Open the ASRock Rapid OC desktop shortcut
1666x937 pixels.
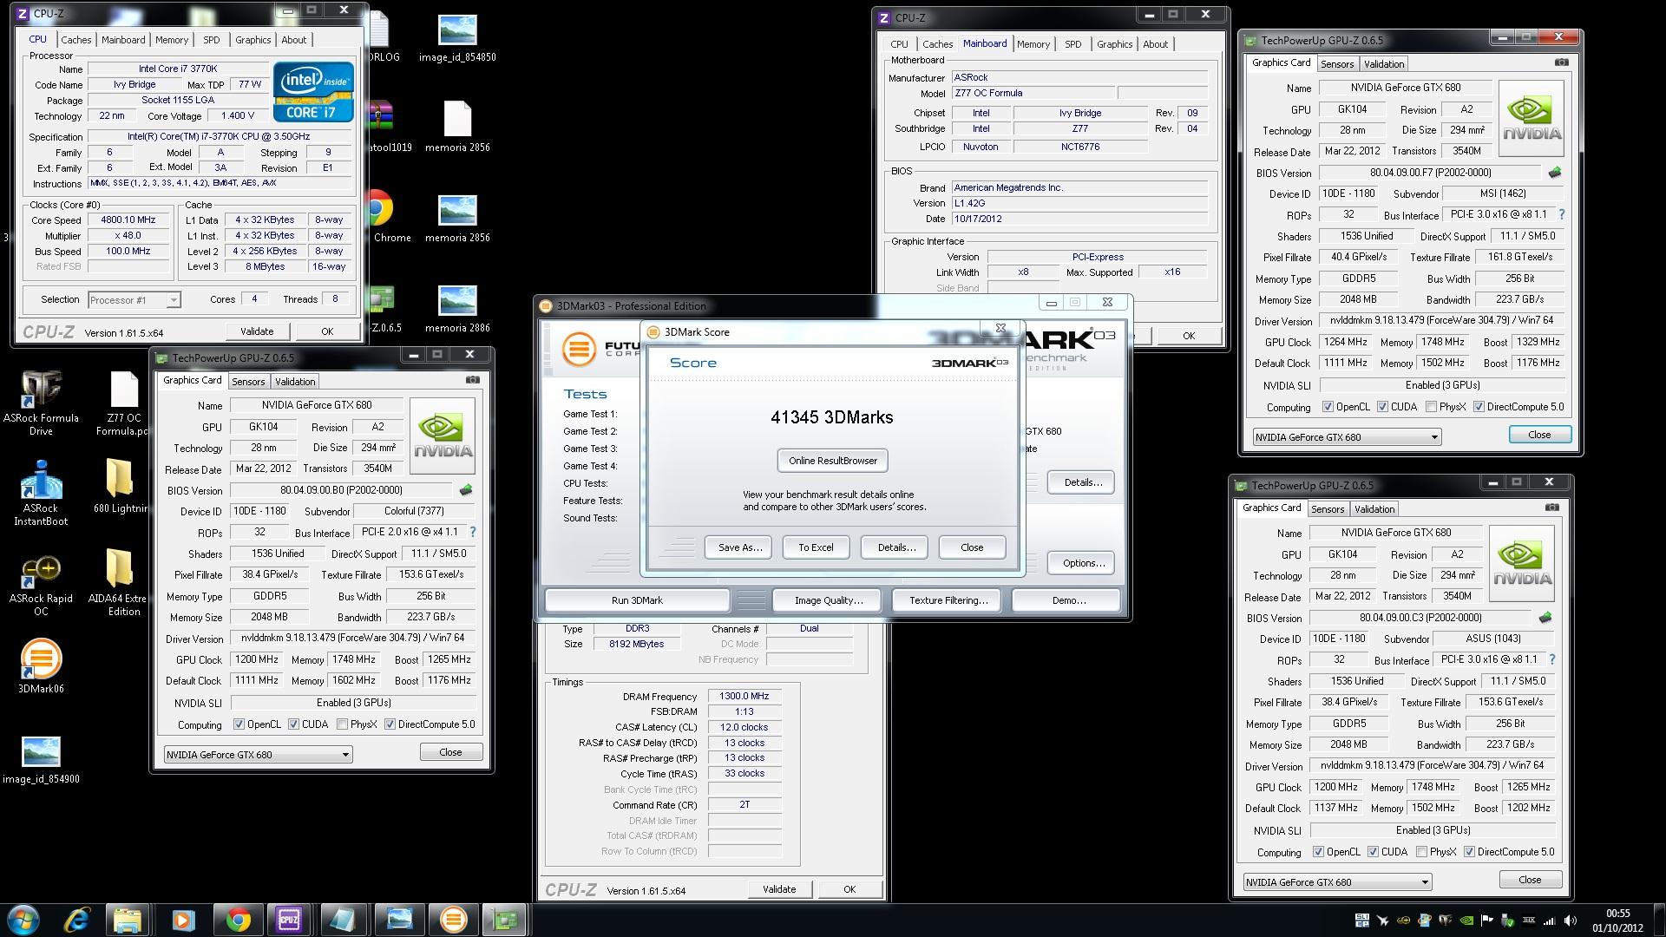(x=41, y=585)
